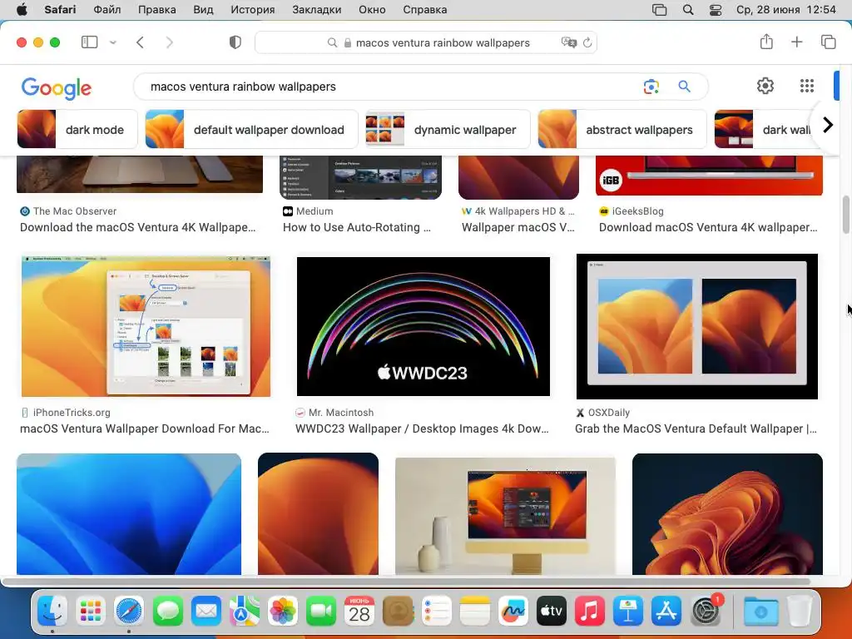
Task: Expand more suggestion chips with right arrow
Action: (828, 126)
